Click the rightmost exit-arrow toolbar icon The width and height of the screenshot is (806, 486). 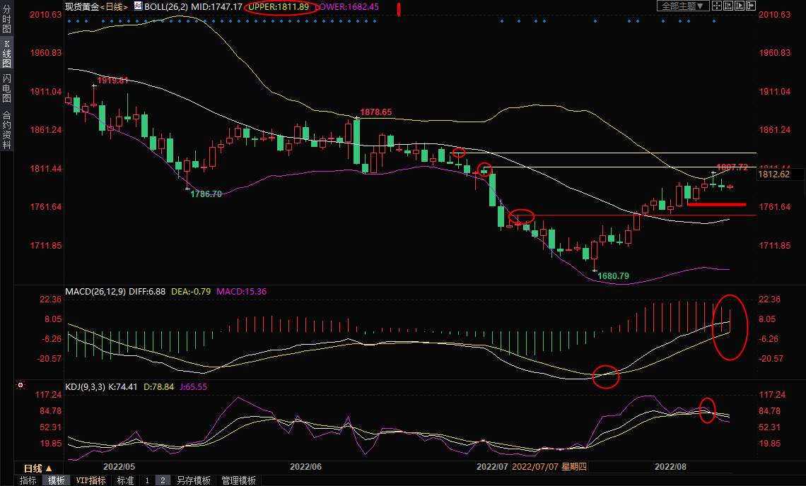(x=751, y=6)
